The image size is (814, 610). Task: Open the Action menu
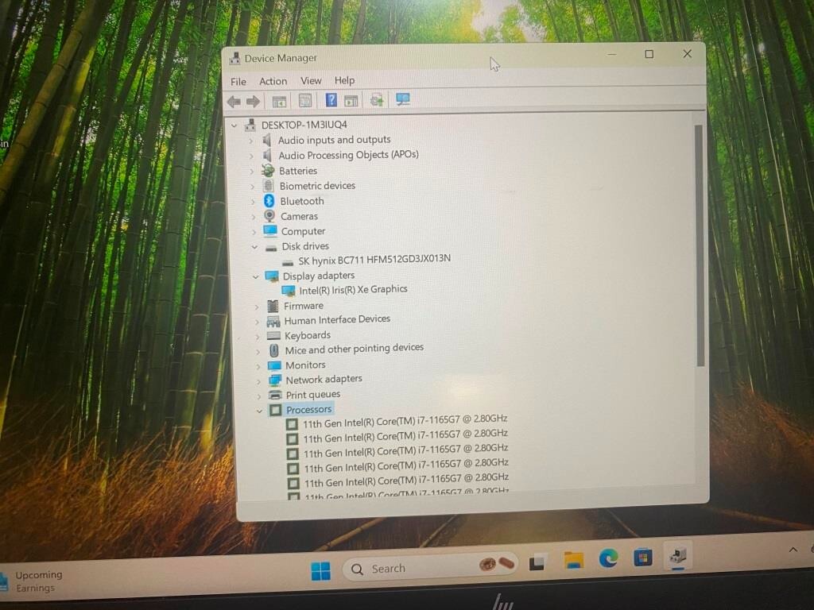[273, 82]
